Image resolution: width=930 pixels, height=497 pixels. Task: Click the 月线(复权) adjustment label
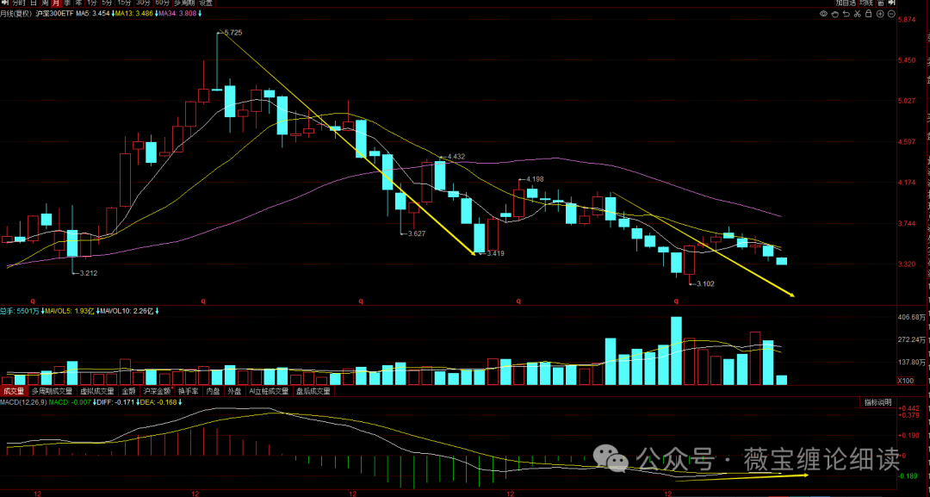[16, 13]
